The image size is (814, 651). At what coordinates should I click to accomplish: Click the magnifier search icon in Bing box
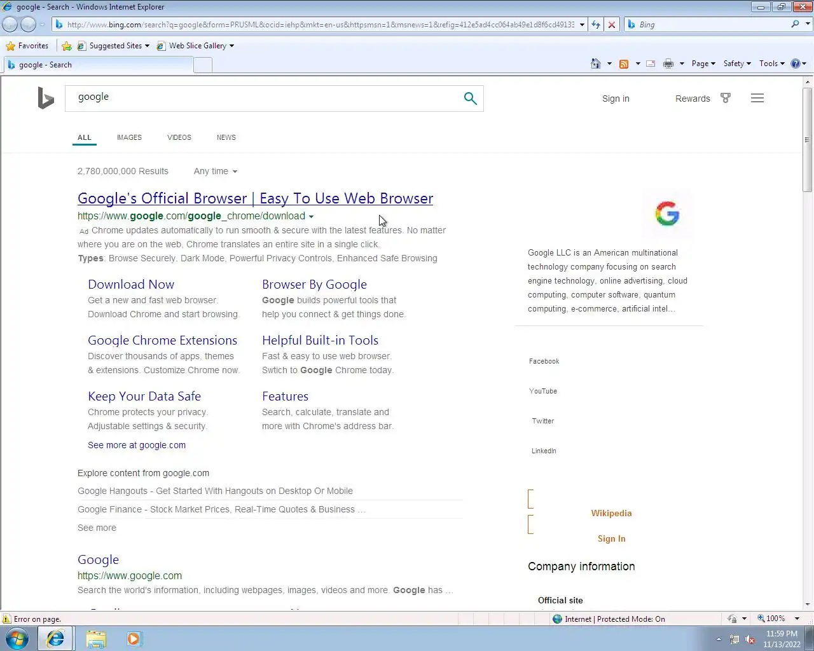[470, 99]
